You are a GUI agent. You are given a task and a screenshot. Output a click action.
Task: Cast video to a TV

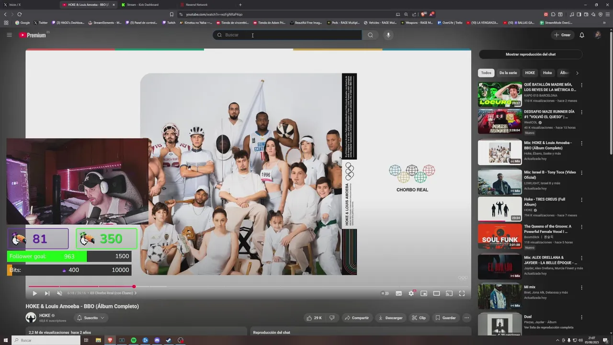[449, 293]
